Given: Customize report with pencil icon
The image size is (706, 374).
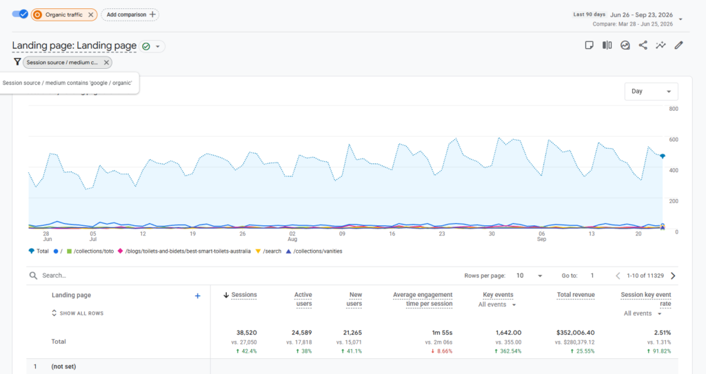Looking at the screenshot, I should 678,45.
